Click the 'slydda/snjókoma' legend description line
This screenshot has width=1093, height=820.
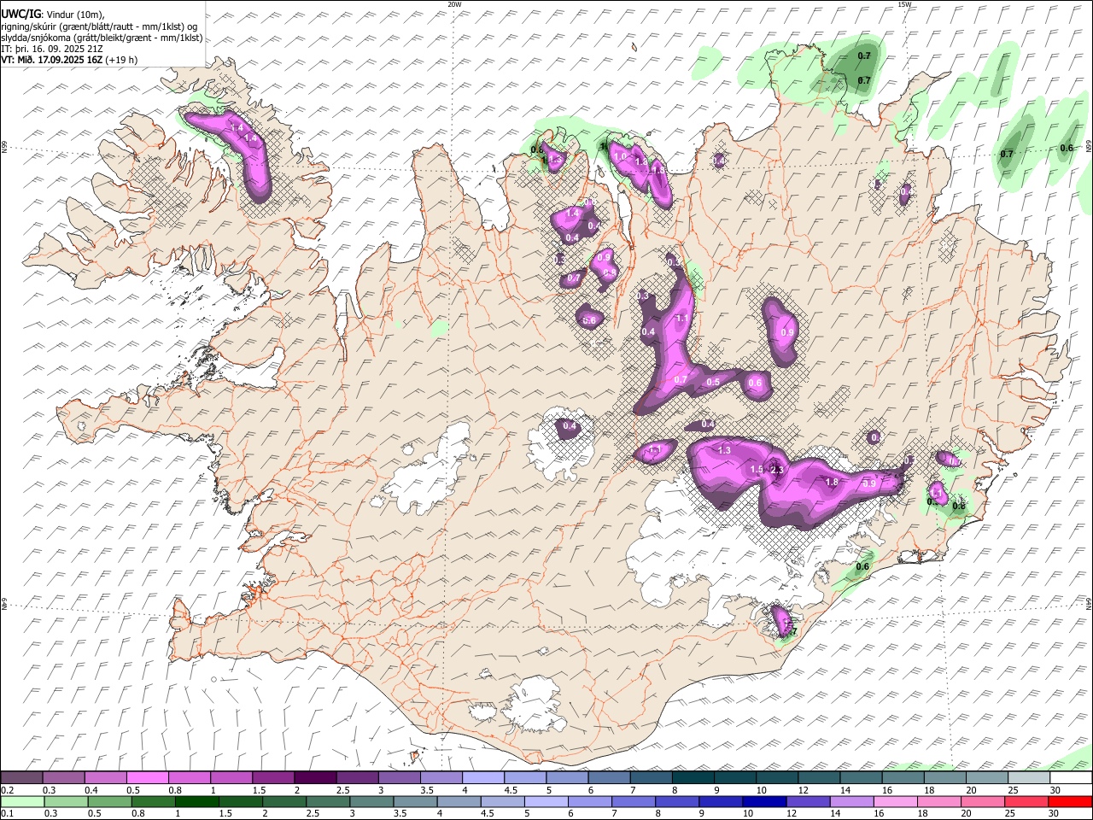(102, 38)
